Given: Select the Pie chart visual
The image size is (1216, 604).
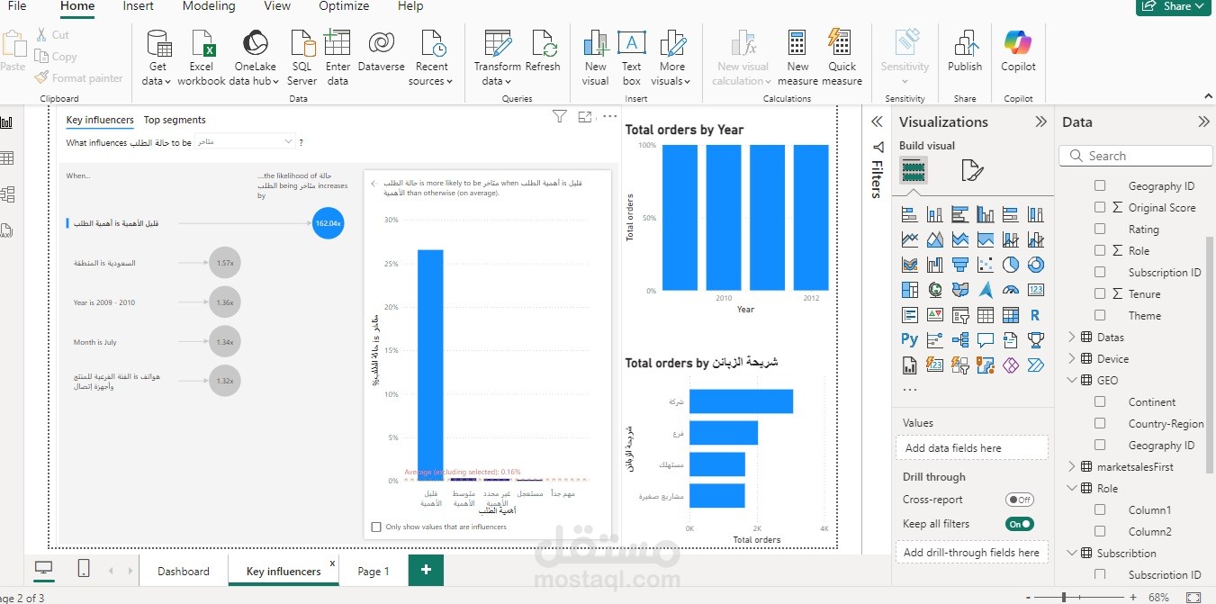Looking at the screenshot, I should 1010,265.
